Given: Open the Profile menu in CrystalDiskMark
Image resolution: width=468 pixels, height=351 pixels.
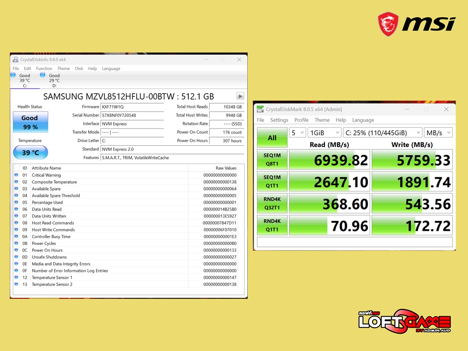Looking at the screenshot, I should tap(302, 120).
